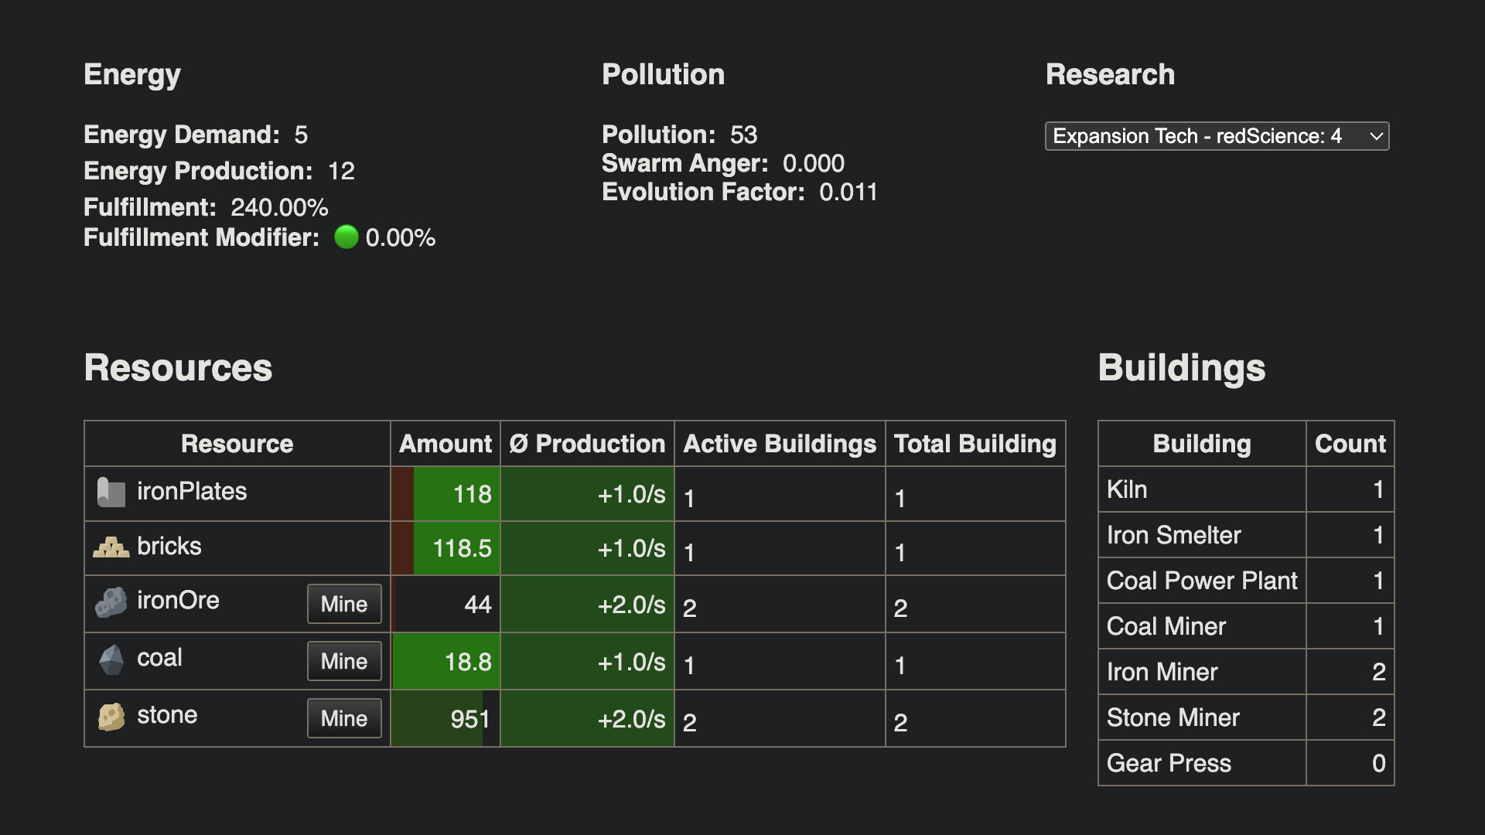Click the coal resource icon
The image size is (1485, 835).
point(111,659)
